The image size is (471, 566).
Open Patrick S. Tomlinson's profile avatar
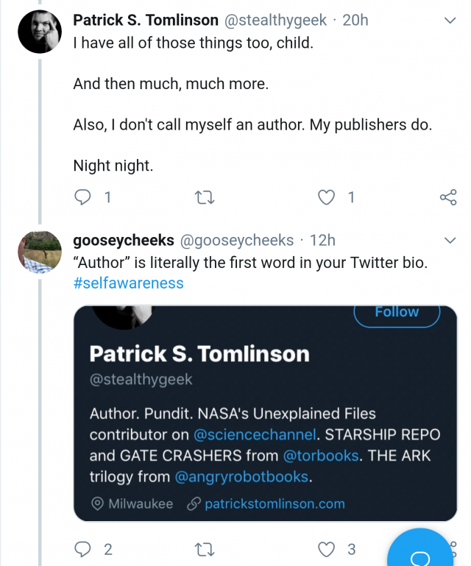40,32
